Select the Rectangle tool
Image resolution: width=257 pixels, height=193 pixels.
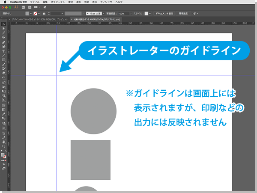[x=3, y=60]
